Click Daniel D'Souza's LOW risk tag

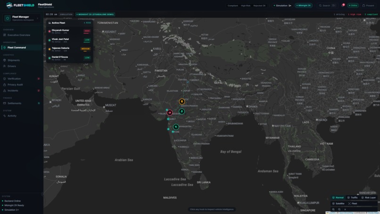click(87, 58)
